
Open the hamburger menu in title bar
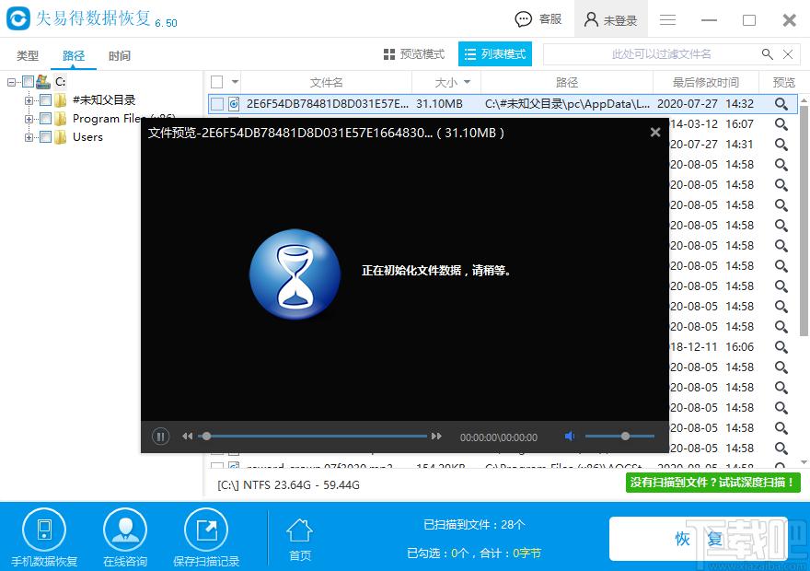pos(668,19)
